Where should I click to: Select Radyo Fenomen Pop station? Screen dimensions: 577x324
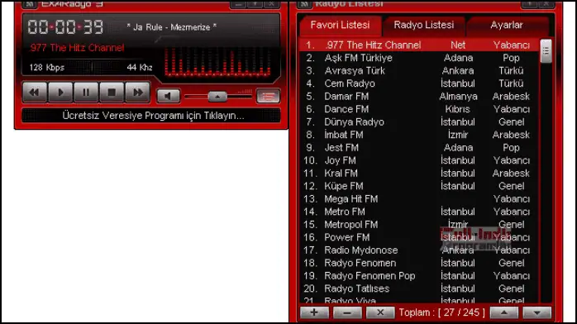(x=419, y=276)
